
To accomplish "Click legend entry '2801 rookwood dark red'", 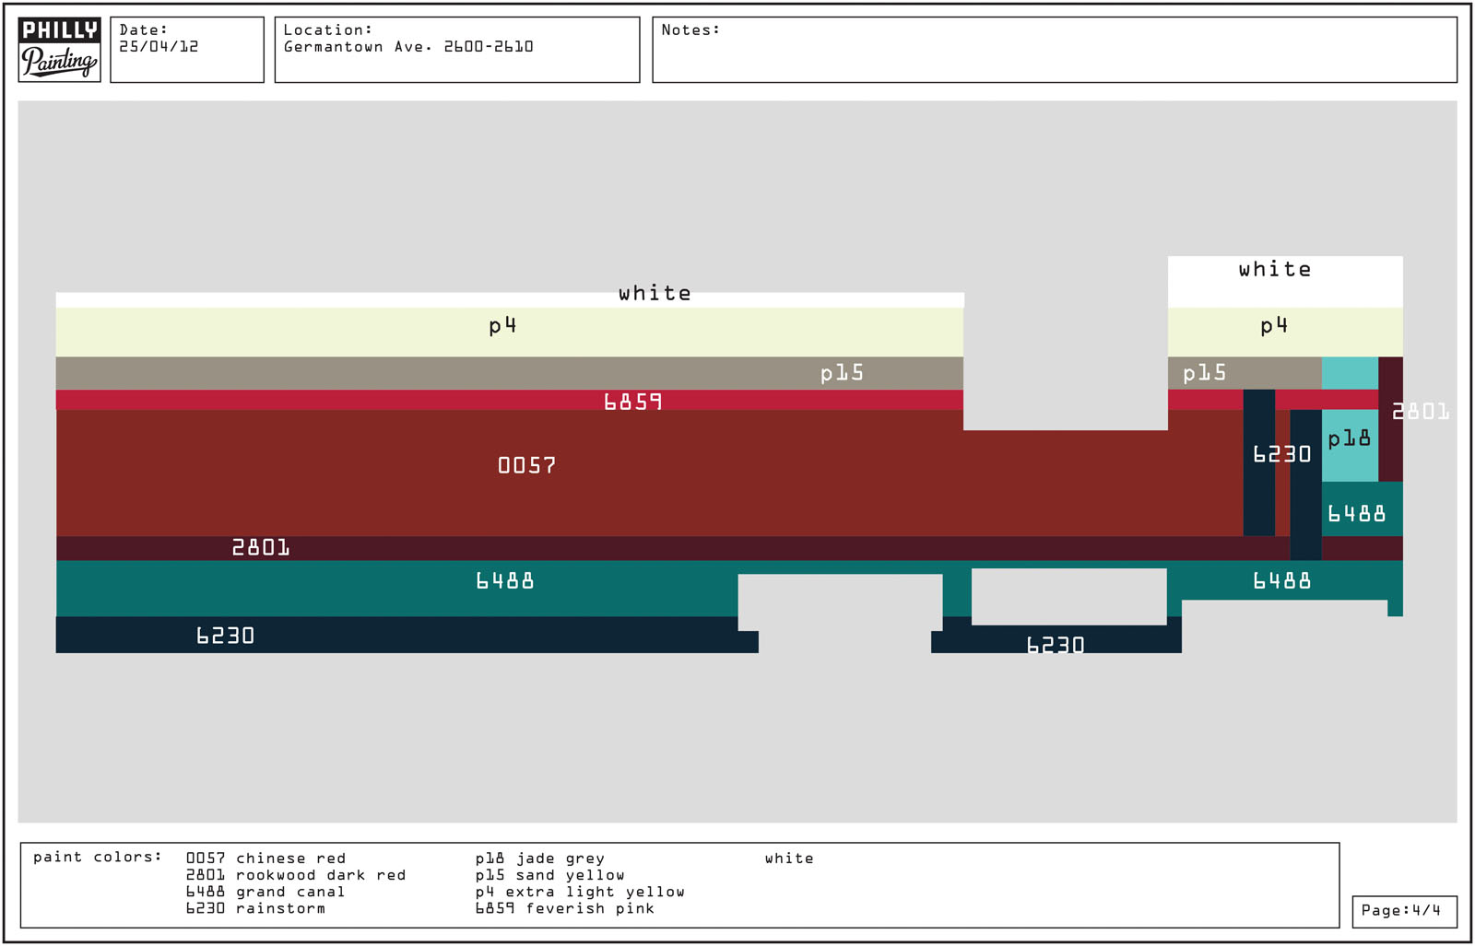I will [296, 874].
